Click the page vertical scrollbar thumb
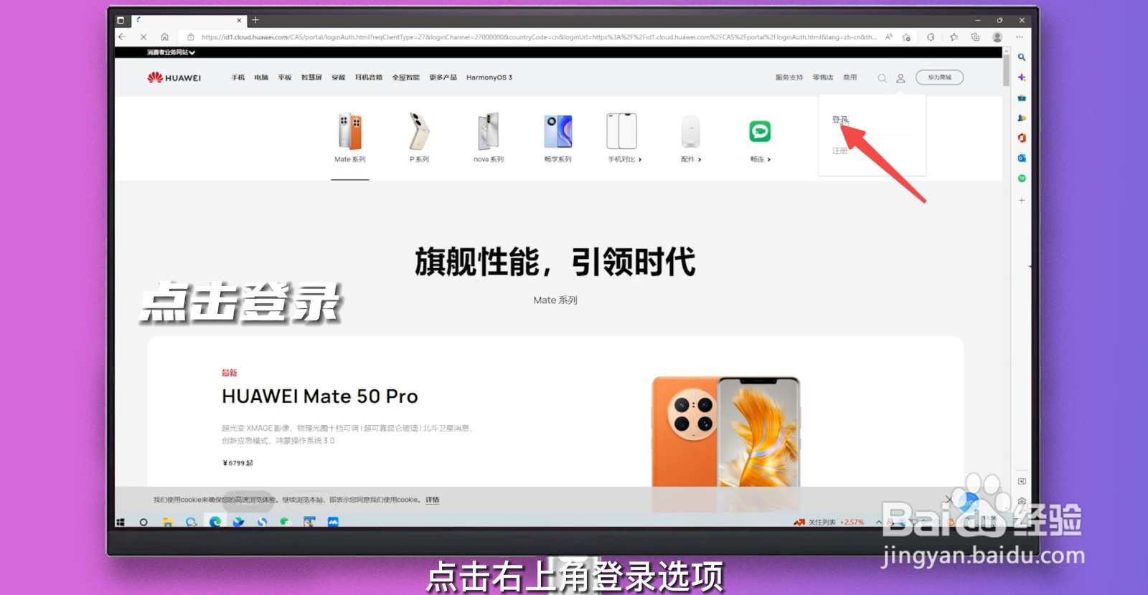The image size is (1148, 595). pyautogui.click(x=1006, y=70)
